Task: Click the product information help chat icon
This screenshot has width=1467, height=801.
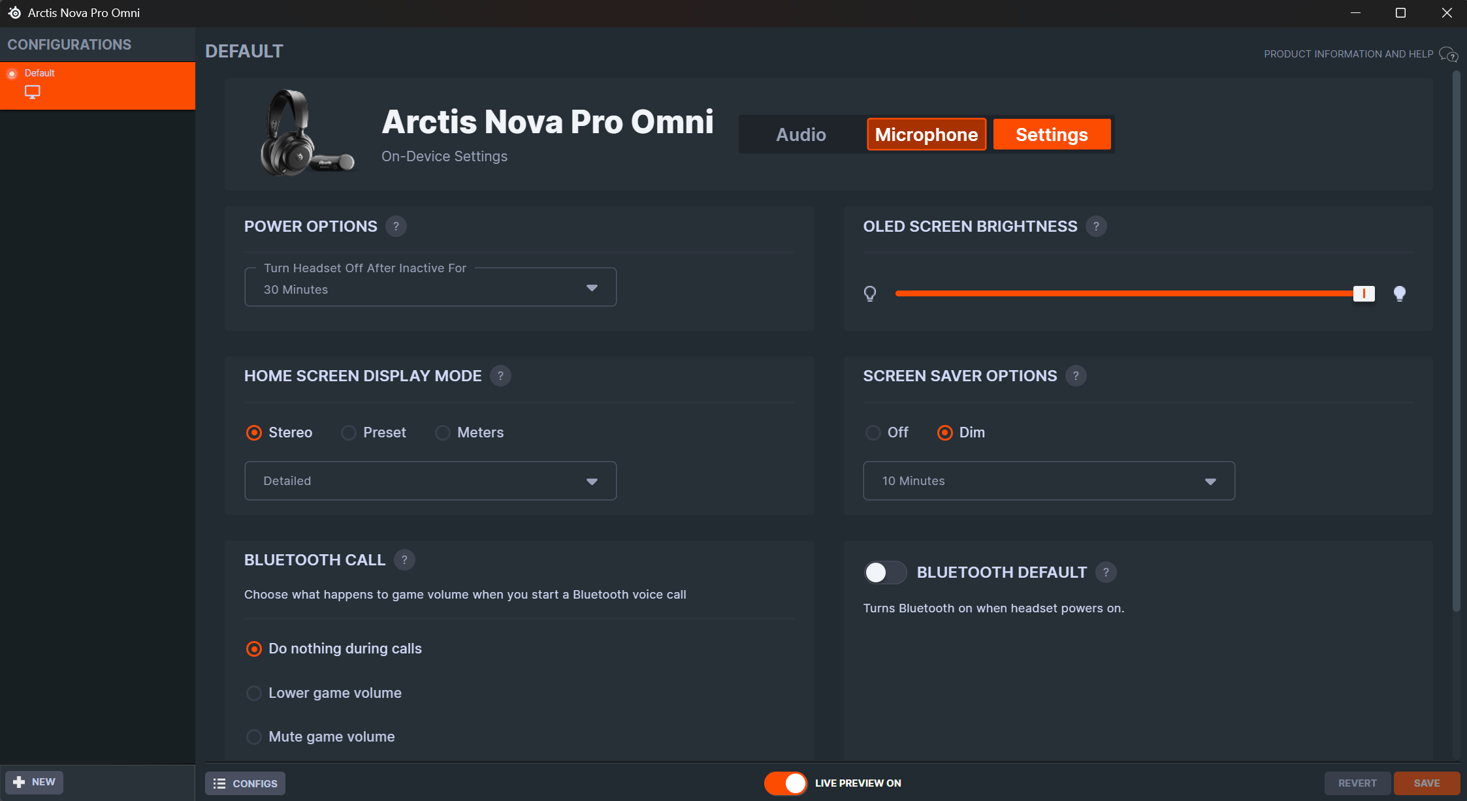Action: (x=1449, y=54)
